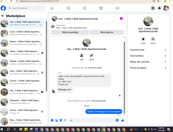The image size is (173, 132).
Task: Open Gaming icon in top navigation
Action: coord(117,8)
